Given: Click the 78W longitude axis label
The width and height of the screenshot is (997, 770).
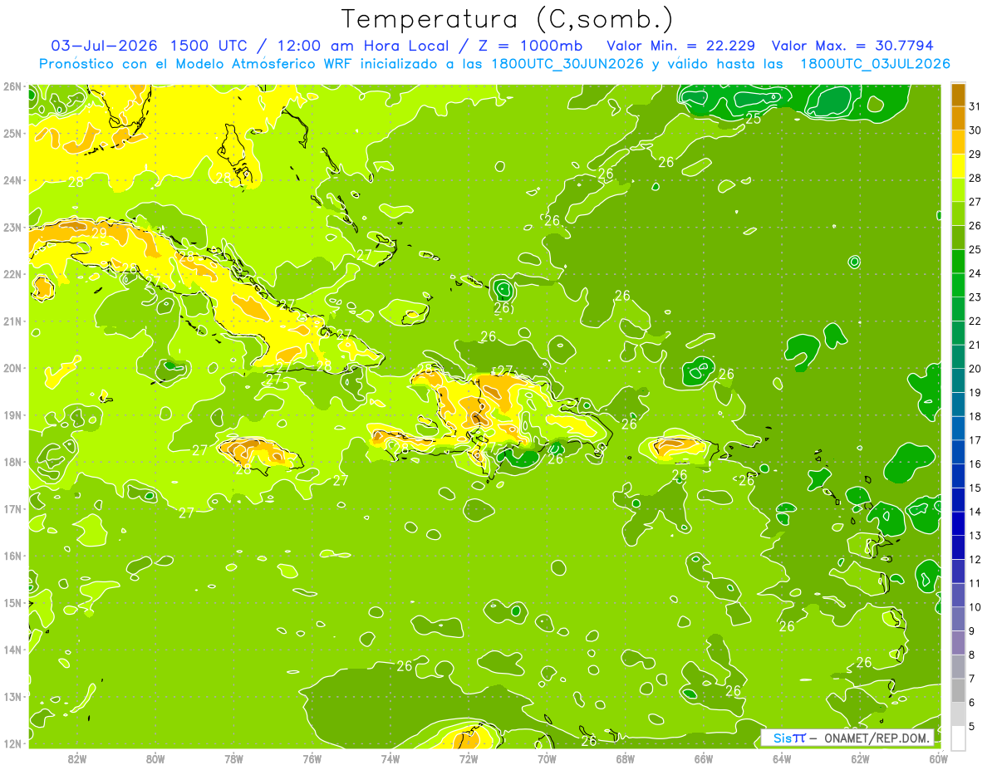Looking at the screenshot, I should click(233, 758).
